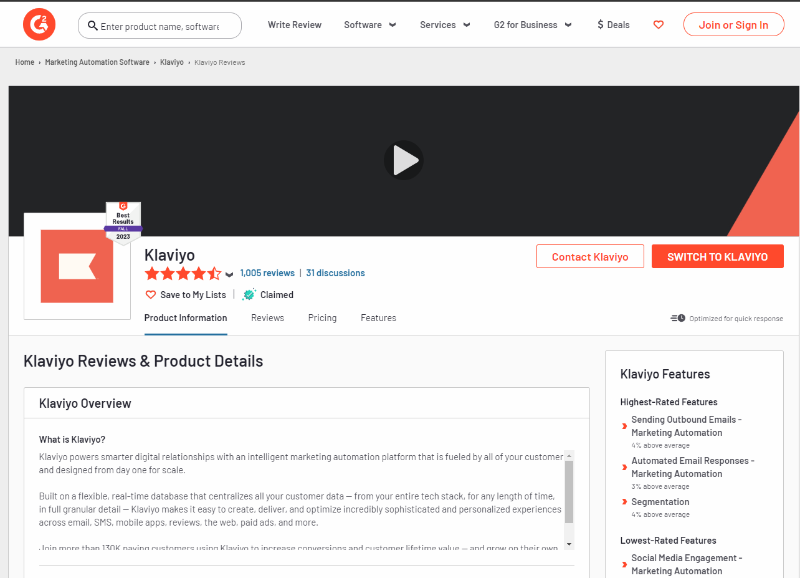The height and width of the screenshot is (578, 800).
Task: Select the Product Information tab
Action: (186, 318)
